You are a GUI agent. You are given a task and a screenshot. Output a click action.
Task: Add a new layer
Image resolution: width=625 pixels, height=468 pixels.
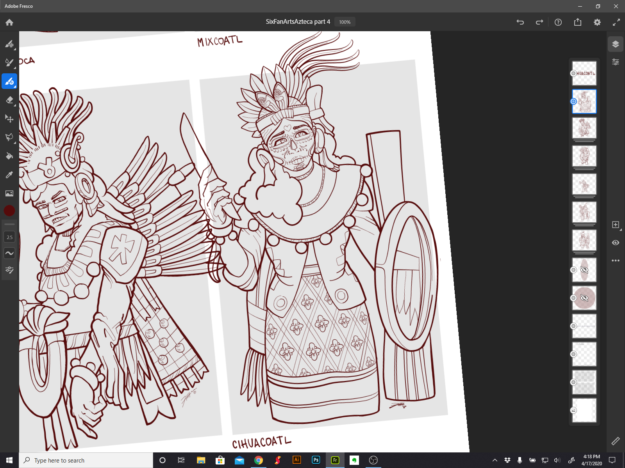point(616,225)
